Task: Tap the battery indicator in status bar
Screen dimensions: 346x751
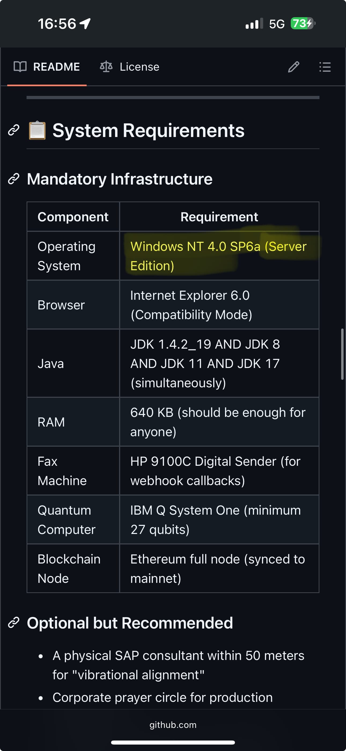Action: click(303, 24)
